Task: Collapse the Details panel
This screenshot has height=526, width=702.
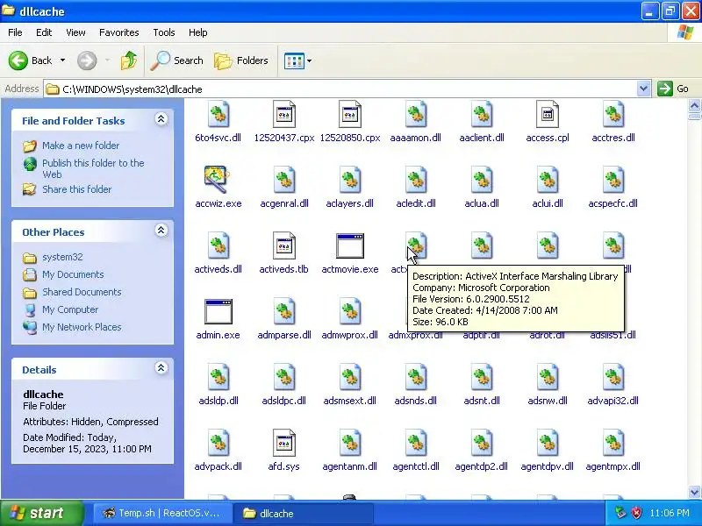Action: point(161,368)
